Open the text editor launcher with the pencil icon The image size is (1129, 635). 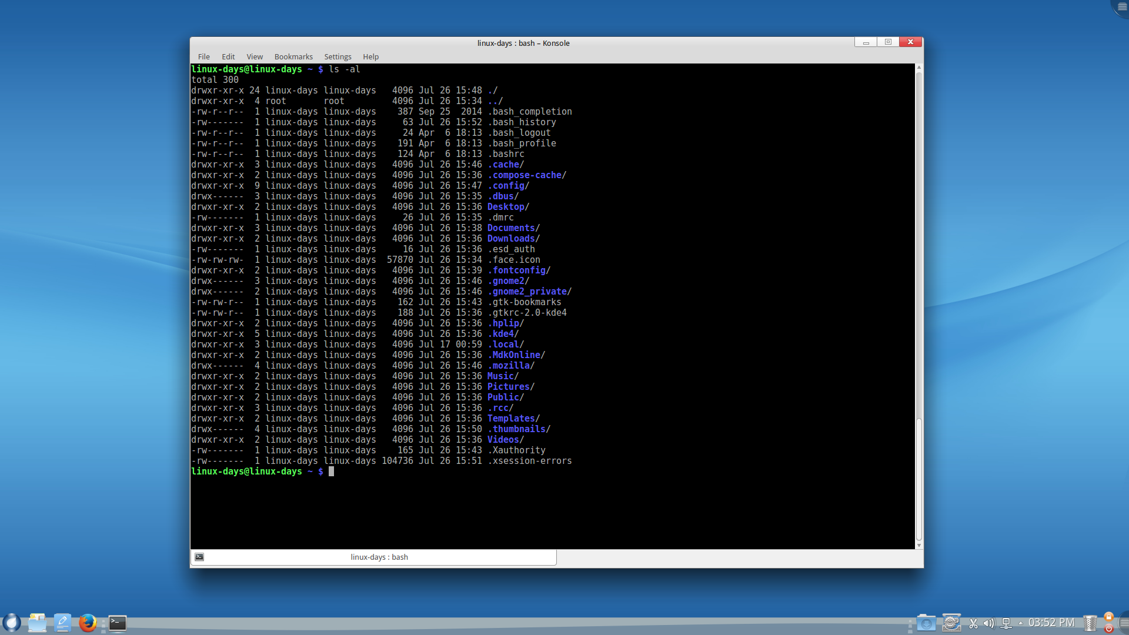click(62, 623)
